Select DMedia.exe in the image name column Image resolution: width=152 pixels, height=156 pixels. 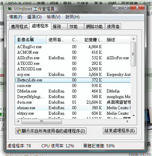pyautogui.click(x=27, y=91)
